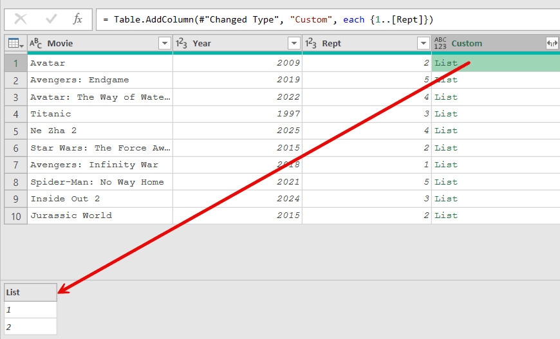Open the Rept column filter dropdown
This screenshot has height=339, width=560.
[x=423, y=44]
